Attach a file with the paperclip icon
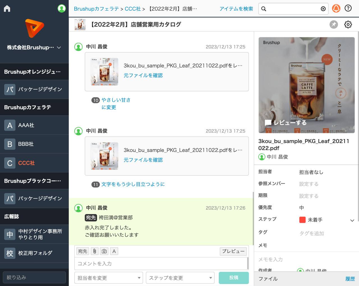This screenshot has width=359, height=286. pyautogui.click(x=95, y=251)
